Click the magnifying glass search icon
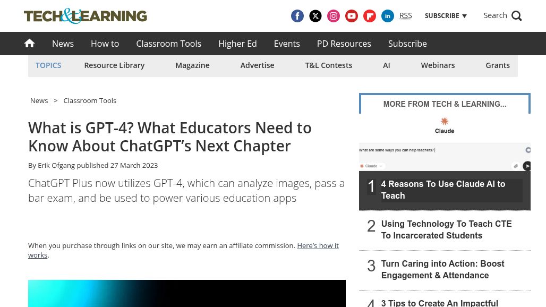546x307 pixels. tap(517, 16)
